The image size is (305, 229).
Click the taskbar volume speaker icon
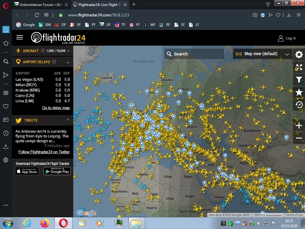(x=259, y=223)
